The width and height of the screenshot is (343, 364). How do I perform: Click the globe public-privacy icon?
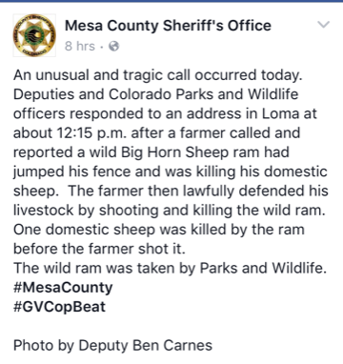113,47
